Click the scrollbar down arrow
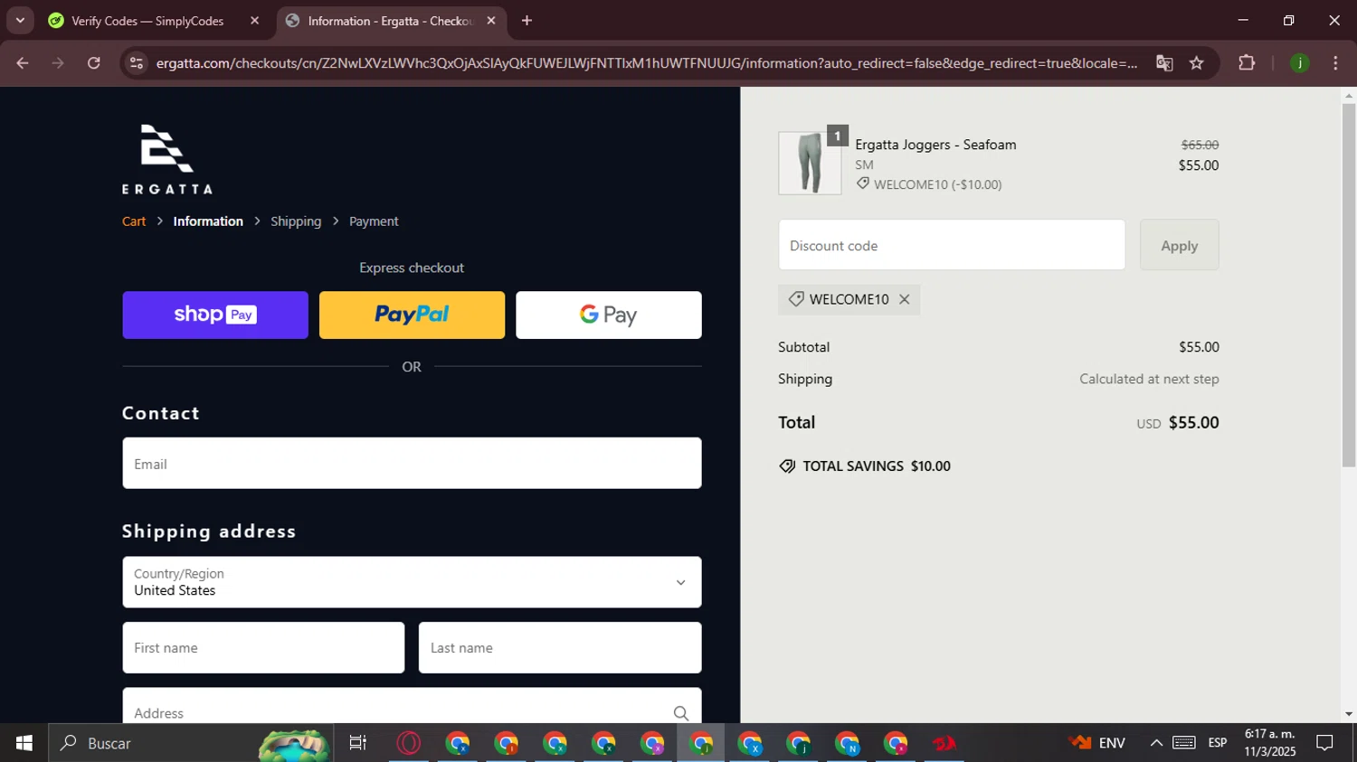The width and height of the screenshot is (1357, 762). (x=1349, y=714)
